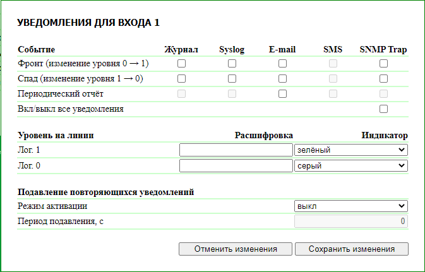Viewport: 425px width, 272px height.
Task: Click Период подавления input field
Action: 351,222
